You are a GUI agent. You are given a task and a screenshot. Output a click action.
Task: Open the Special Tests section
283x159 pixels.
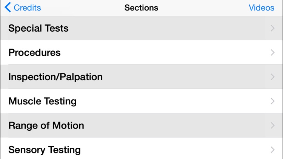click(141, 28)
